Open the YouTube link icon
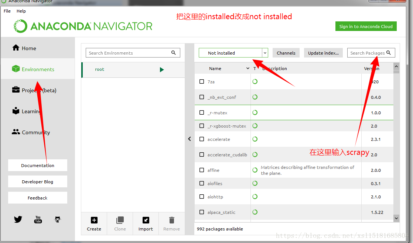 [x=38, y=219]
